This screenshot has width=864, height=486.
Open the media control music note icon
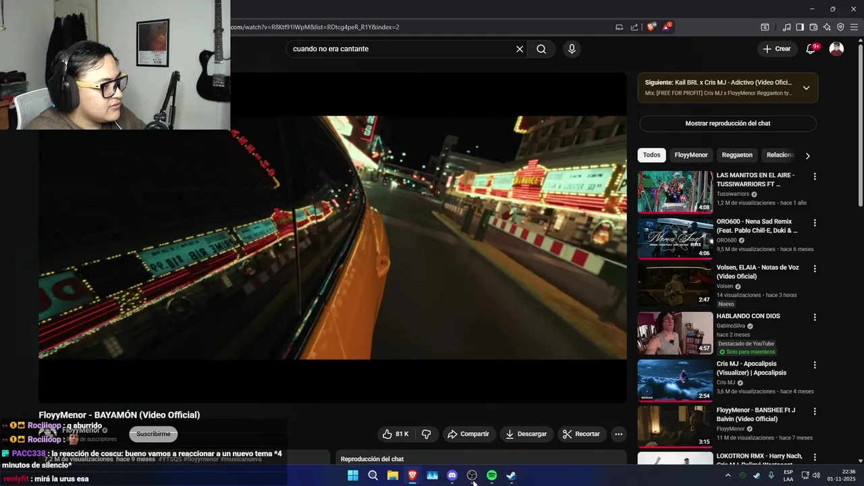pyautogui.click(x=786, y=27)
